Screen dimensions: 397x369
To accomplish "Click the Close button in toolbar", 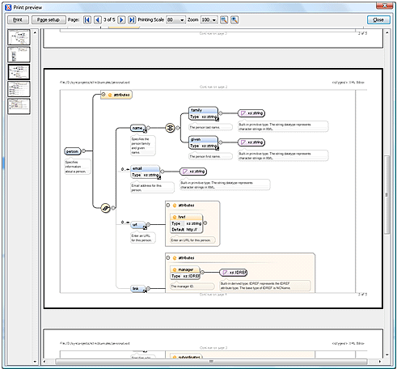I will click(x=378, y=20).
